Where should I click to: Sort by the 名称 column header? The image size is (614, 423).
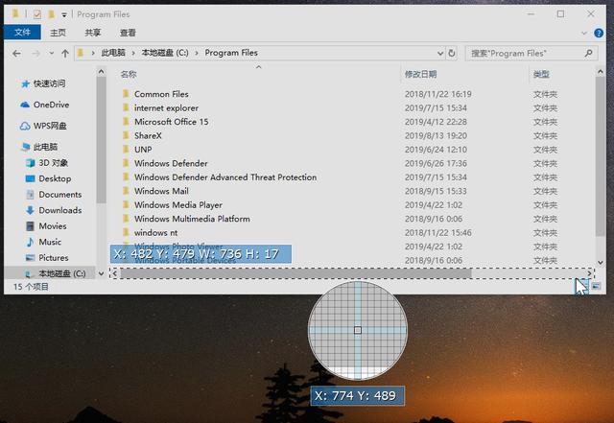point(129,75)
